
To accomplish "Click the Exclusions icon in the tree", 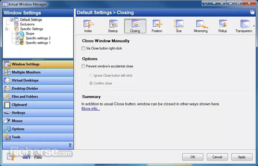I will tap(16, 24).
